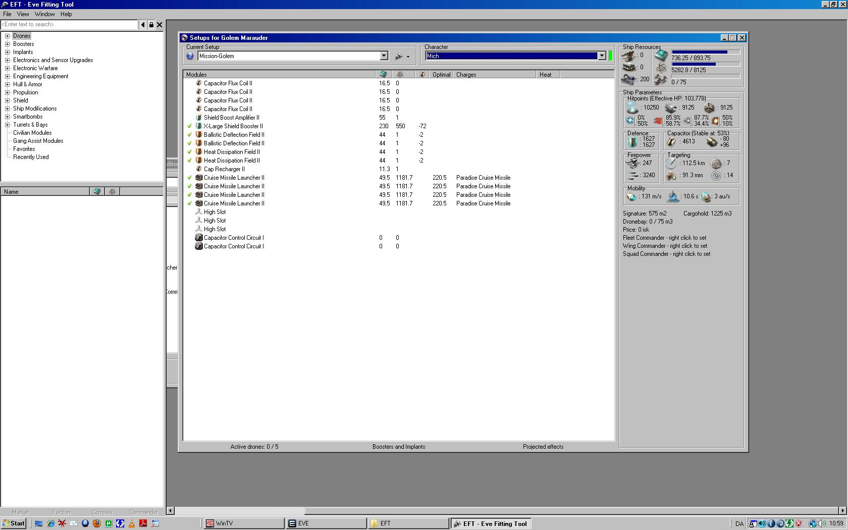
Task: Open the Current Setup dropdown list
Action: [x=384, y=56]
